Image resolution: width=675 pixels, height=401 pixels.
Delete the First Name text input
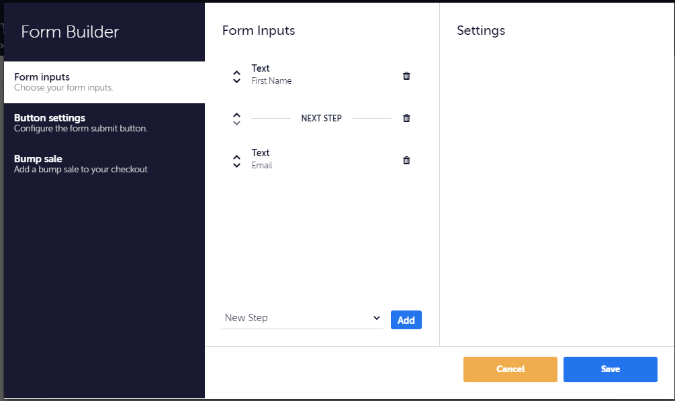point(406,76)
